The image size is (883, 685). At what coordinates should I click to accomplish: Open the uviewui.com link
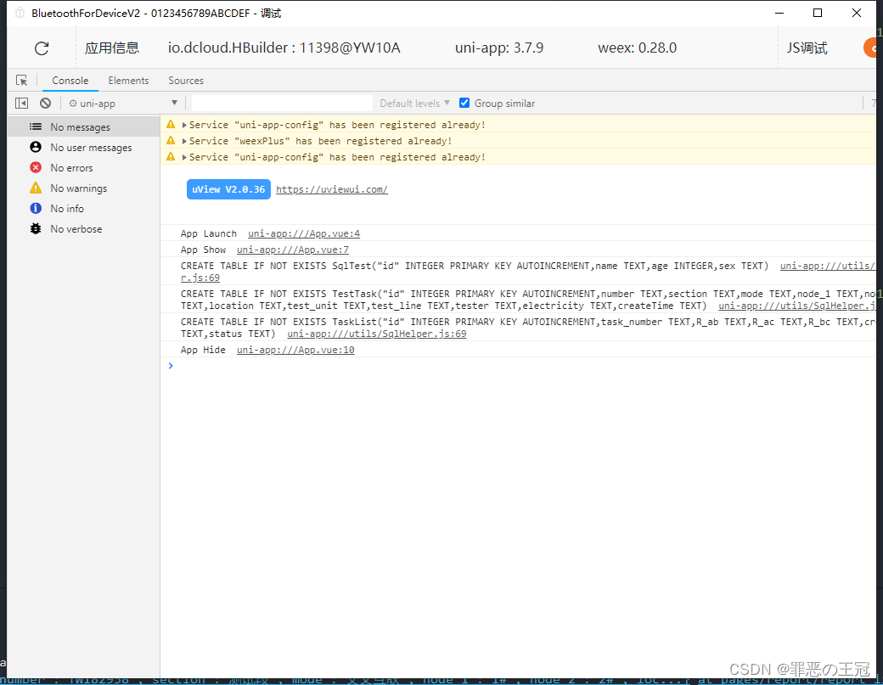[x=331, y=189]
